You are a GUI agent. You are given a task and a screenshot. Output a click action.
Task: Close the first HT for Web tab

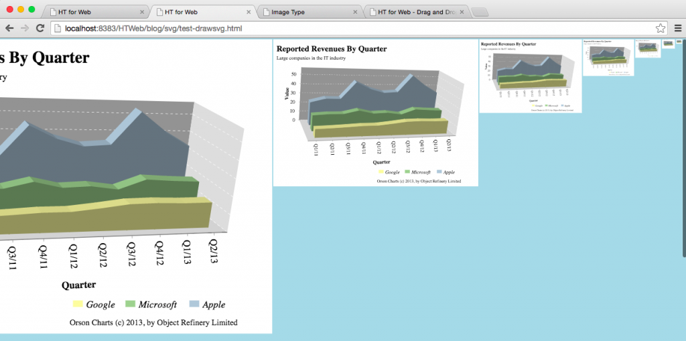click(142, 12)
